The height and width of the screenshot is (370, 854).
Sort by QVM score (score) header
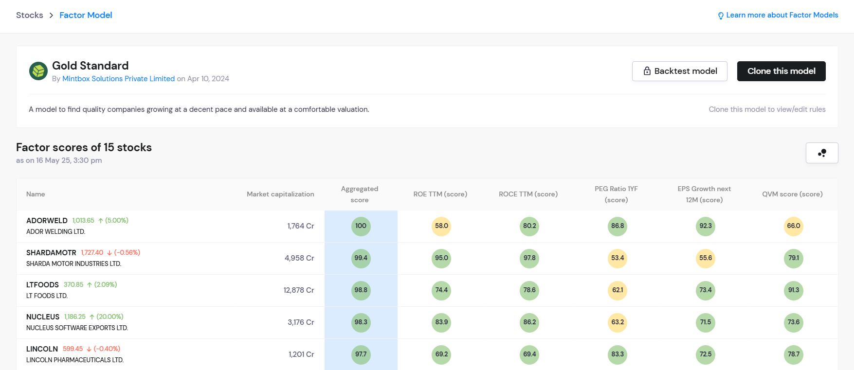click(792, 194)
